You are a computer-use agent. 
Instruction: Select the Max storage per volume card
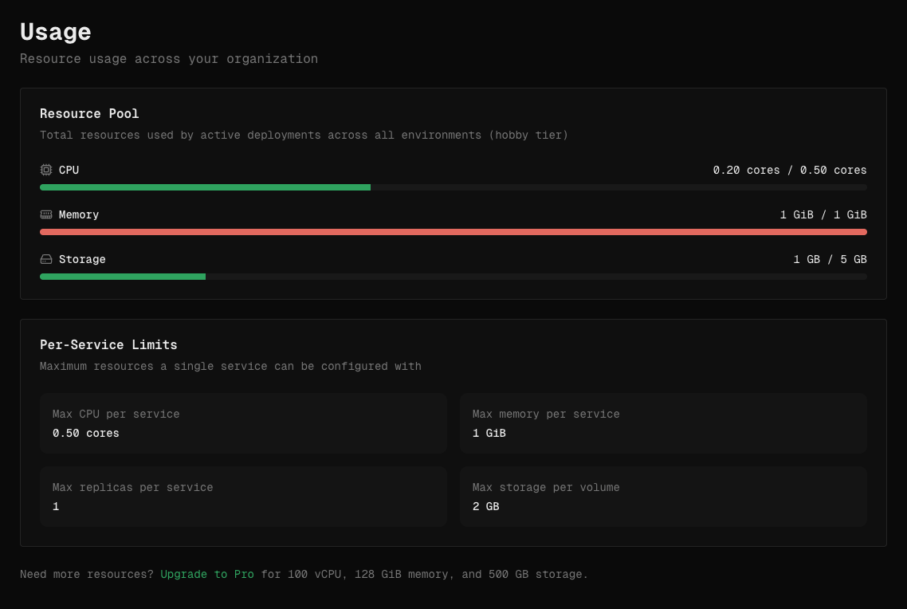(x=663, y=497)
